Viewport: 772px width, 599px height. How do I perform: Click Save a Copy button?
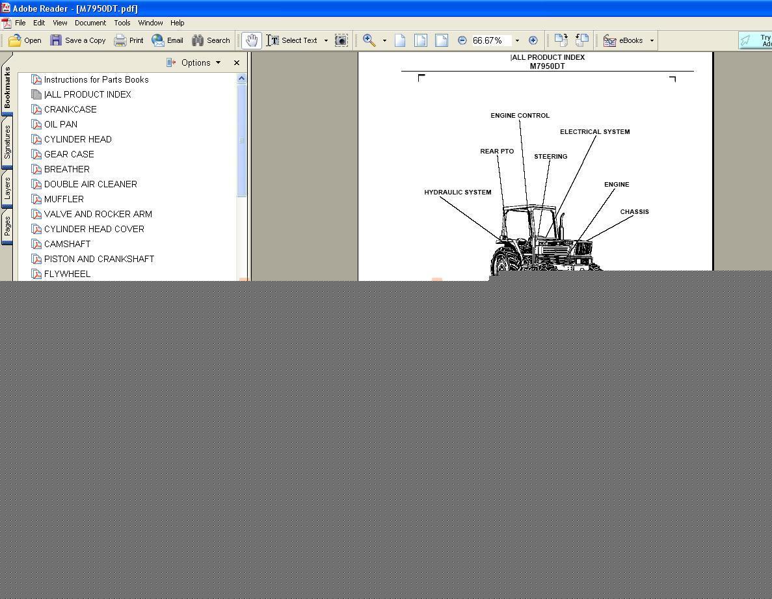click(78, 40)
